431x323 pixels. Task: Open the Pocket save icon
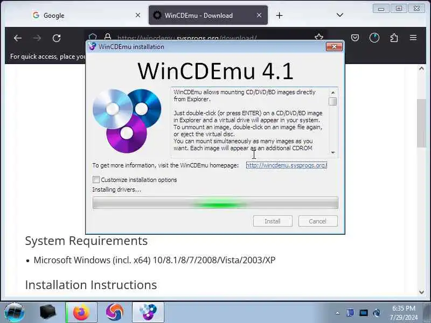point(355,38)
